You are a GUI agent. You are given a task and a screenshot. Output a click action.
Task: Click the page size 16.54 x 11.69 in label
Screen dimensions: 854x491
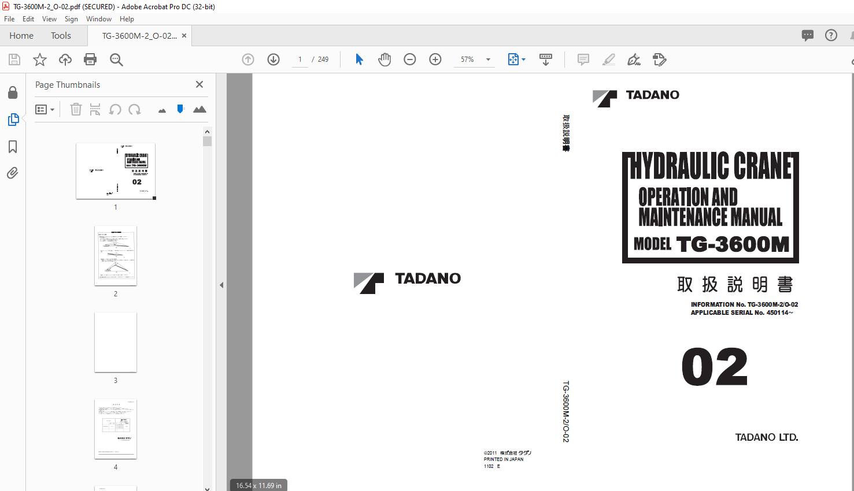(x=258, y=486)
